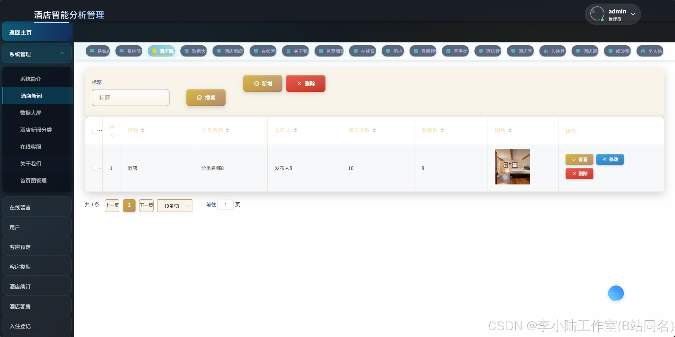675x337 pixels.
Task: Switch to the 首页图管理 tab
Action: pyautogui.click(x=329, y=51)
